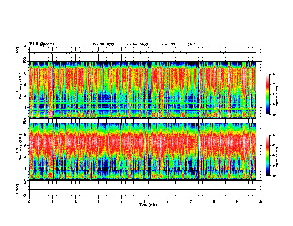The width and height of the screenshot is (293, 226).
Task: Click inside the ch.1 spectrogram panel
Action: click(143, 90)
